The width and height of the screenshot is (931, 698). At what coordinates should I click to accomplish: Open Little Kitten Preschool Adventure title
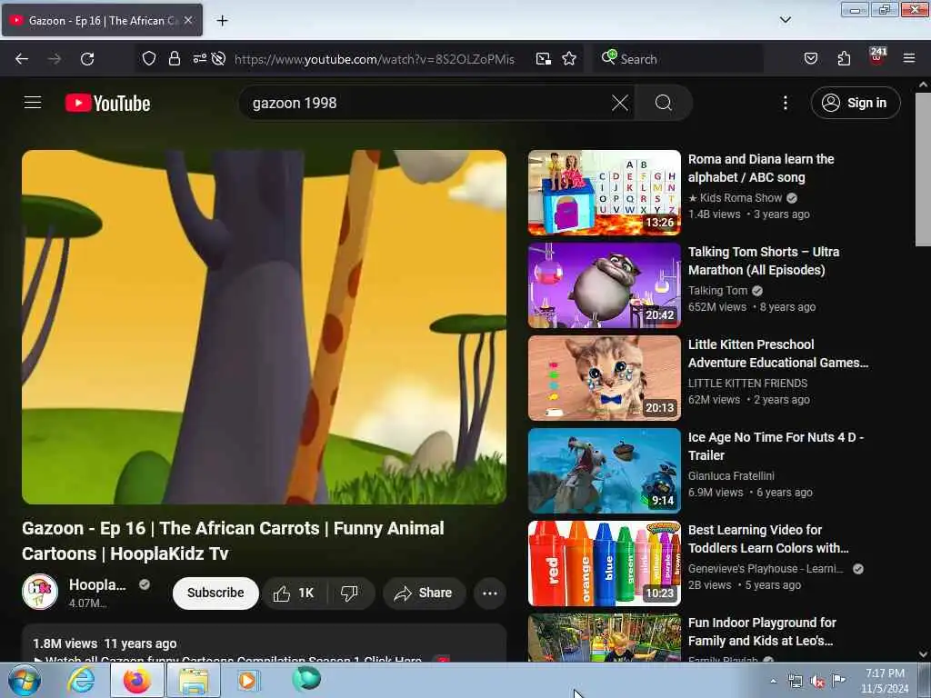click(778, 354)
